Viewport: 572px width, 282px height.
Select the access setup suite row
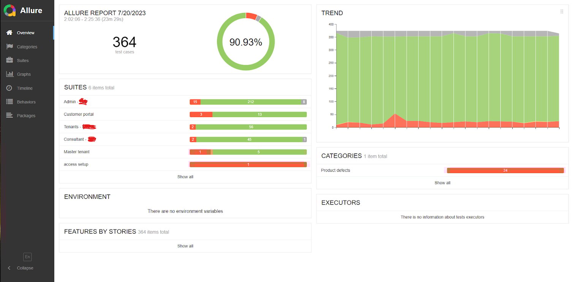pyautogui.click(x=76, y=164)
